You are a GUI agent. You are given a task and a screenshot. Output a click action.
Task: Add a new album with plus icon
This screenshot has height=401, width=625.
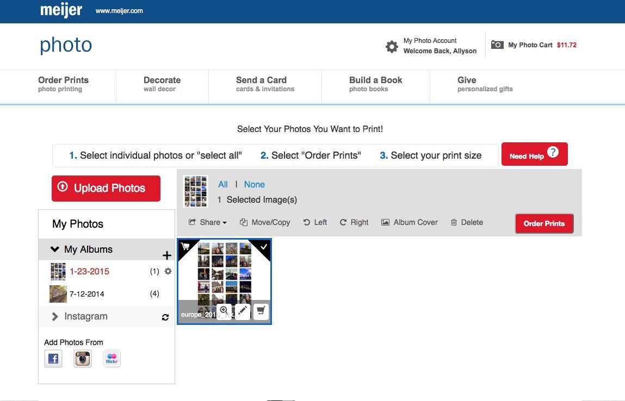point(166,255)
